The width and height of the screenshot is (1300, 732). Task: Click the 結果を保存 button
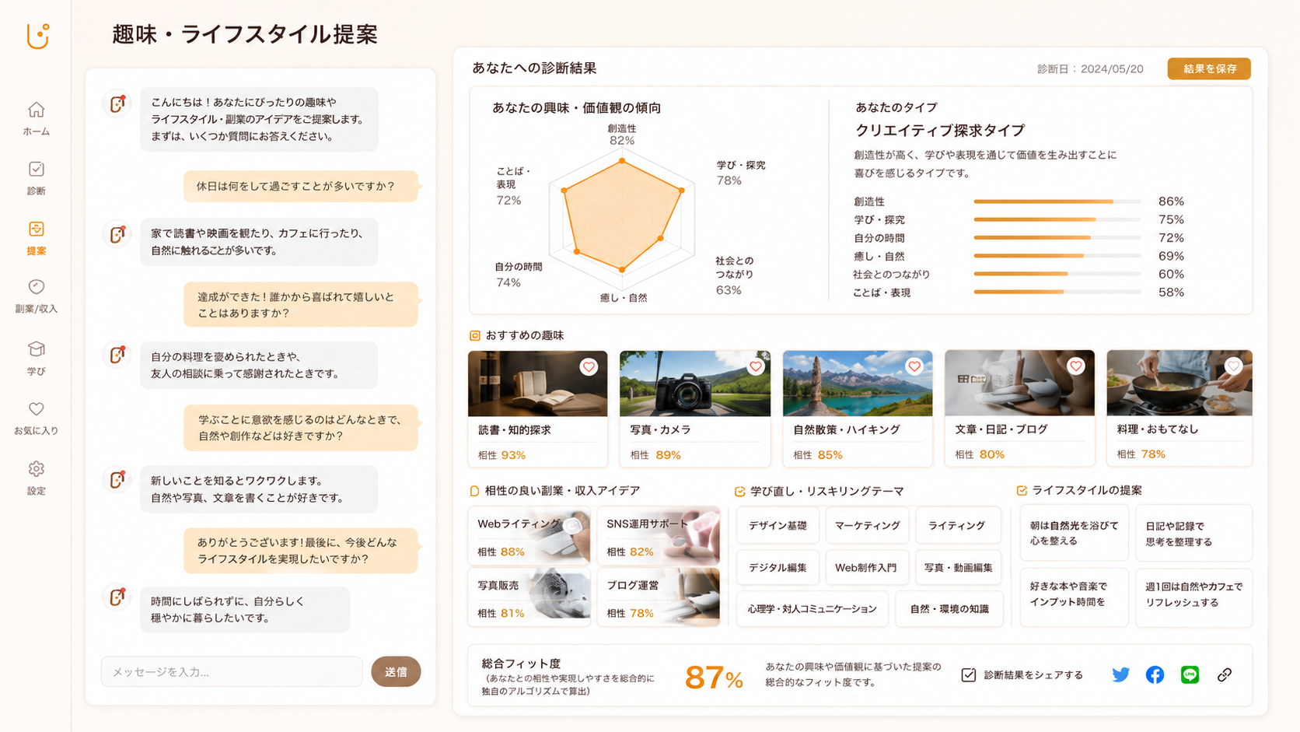tap(1209, 68)
